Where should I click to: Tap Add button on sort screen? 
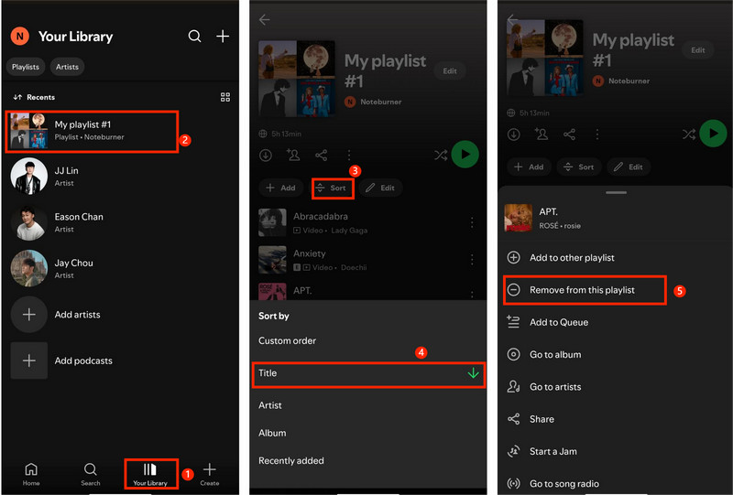point(281,188)
